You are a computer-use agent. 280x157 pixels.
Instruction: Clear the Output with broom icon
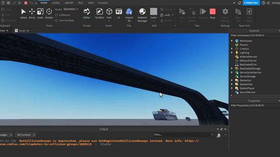(x=219, y=135)
